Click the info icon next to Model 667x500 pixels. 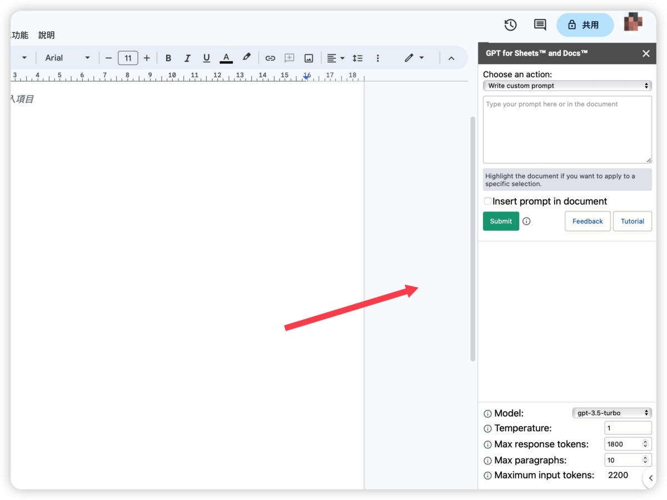pos(487,413)
